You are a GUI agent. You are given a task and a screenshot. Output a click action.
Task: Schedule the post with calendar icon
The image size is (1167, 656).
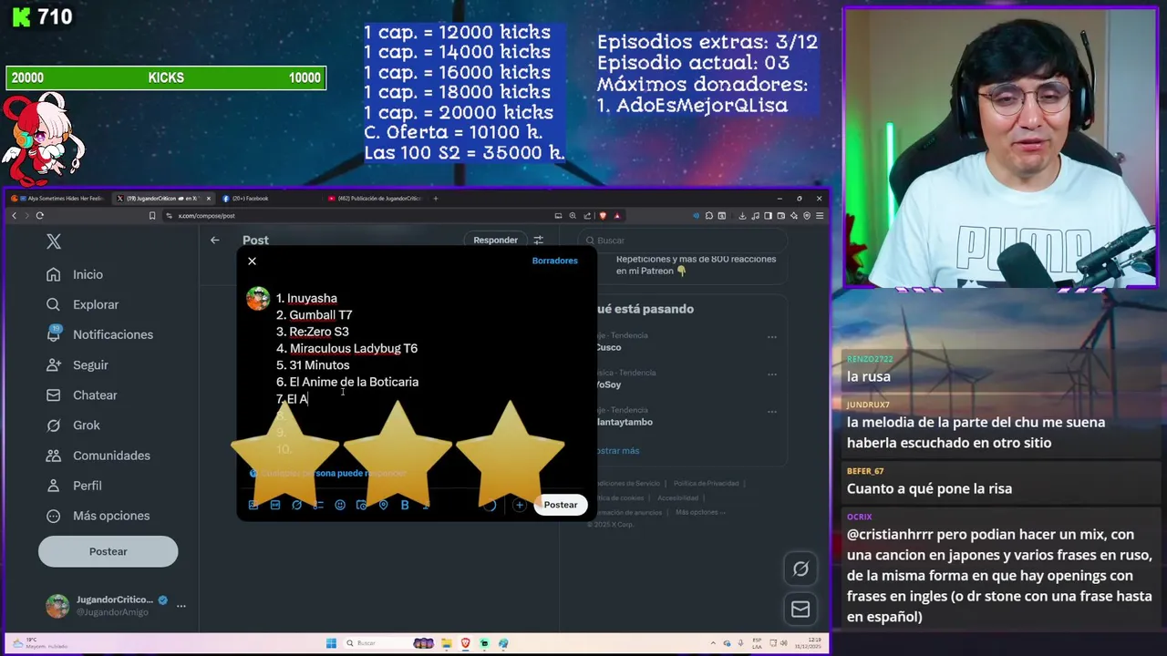[x=362, y=505]
